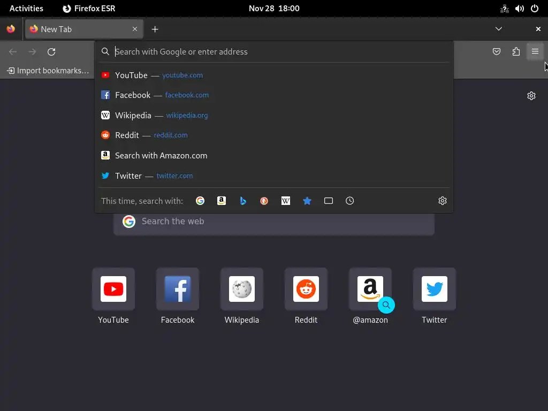Select Twitter twitter.com suggestion
Screen dimensions: 548x411
pos(274,176)
